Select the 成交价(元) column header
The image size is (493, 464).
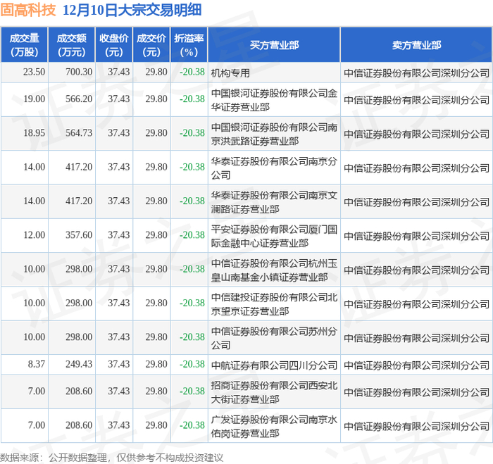point(151,45)
